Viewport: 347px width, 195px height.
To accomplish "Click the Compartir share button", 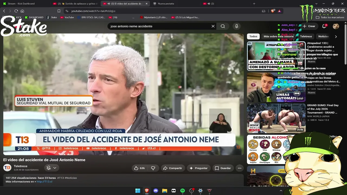I will click(173, 168).
